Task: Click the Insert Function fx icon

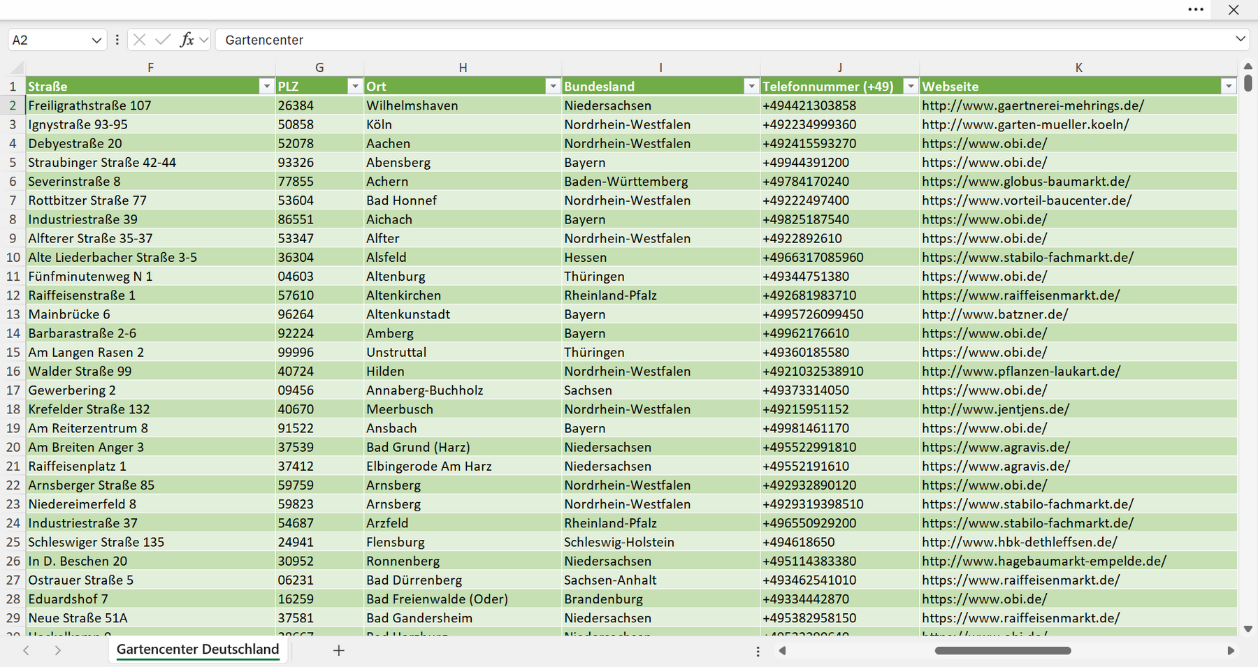Action: 187,40
